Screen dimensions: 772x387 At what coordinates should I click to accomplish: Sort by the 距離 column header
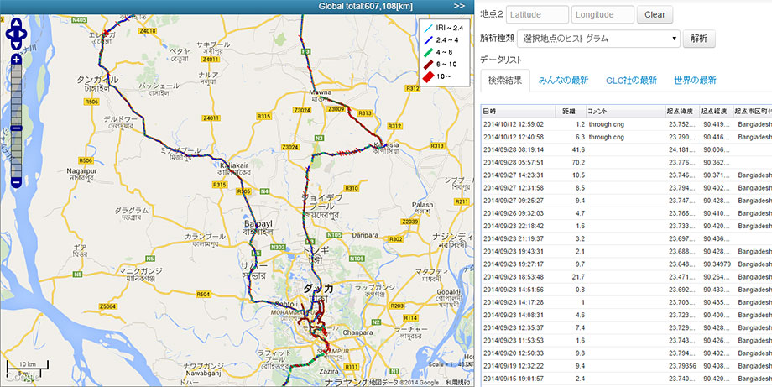coord(570,112)
